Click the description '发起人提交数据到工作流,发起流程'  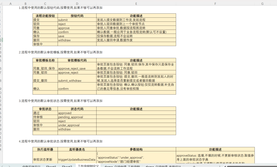pyautogui.click(x=136, y=20)
